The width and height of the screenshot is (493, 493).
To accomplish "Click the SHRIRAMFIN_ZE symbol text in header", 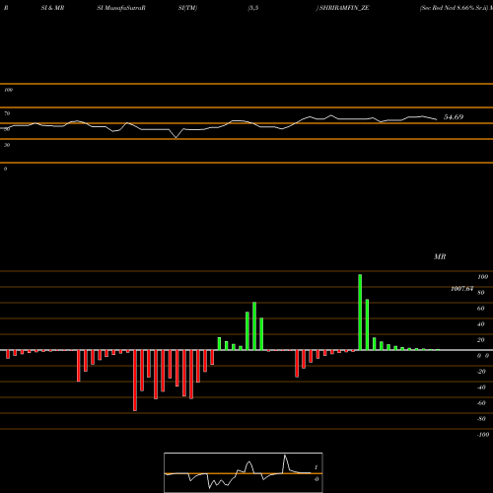I will (x=344, y=8).
